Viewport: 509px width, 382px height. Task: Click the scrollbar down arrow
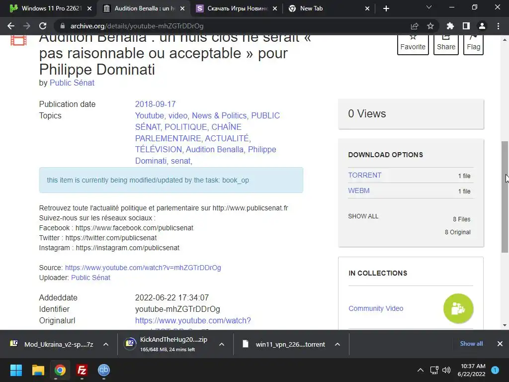pos(505,325)
